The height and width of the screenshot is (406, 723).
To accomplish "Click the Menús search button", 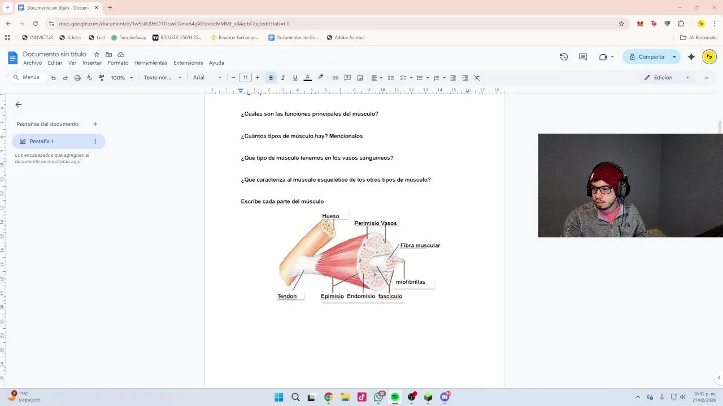I will 27,77.
